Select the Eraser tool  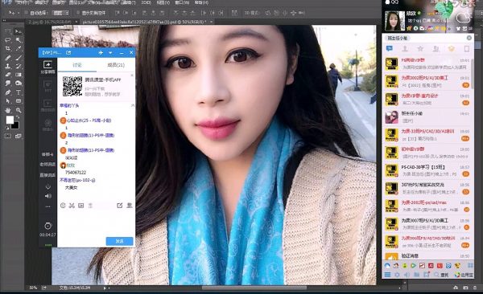tap(8, 75)
